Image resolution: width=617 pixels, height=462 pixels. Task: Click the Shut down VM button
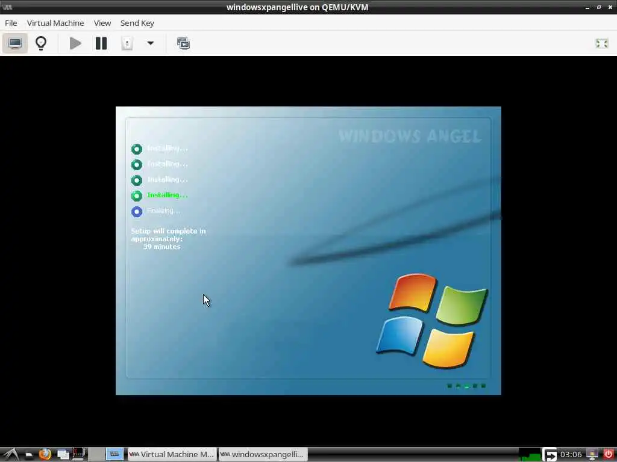pos(127,43)
